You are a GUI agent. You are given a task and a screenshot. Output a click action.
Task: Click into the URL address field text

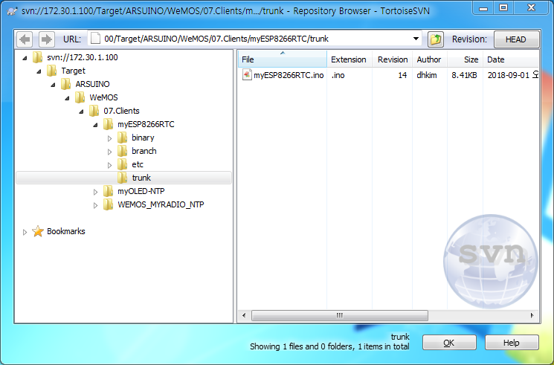tap(216, 39)
